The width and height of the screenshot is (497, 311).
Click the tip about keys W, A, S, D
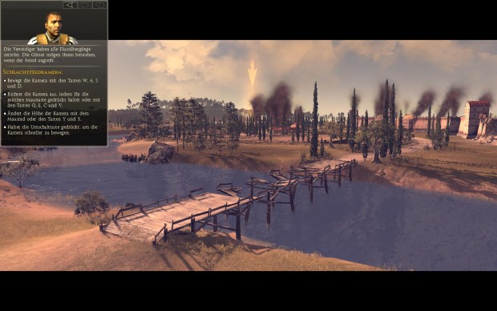coord(52,83)
